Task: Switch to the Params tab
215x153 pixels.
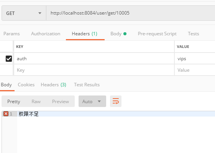Action: click(x=11, y=34)
